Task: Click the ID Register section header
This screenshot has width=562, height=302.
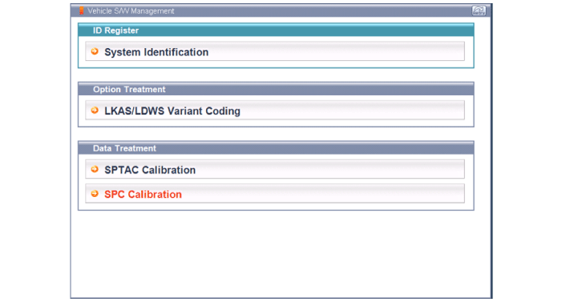Action: coord(276,30)
